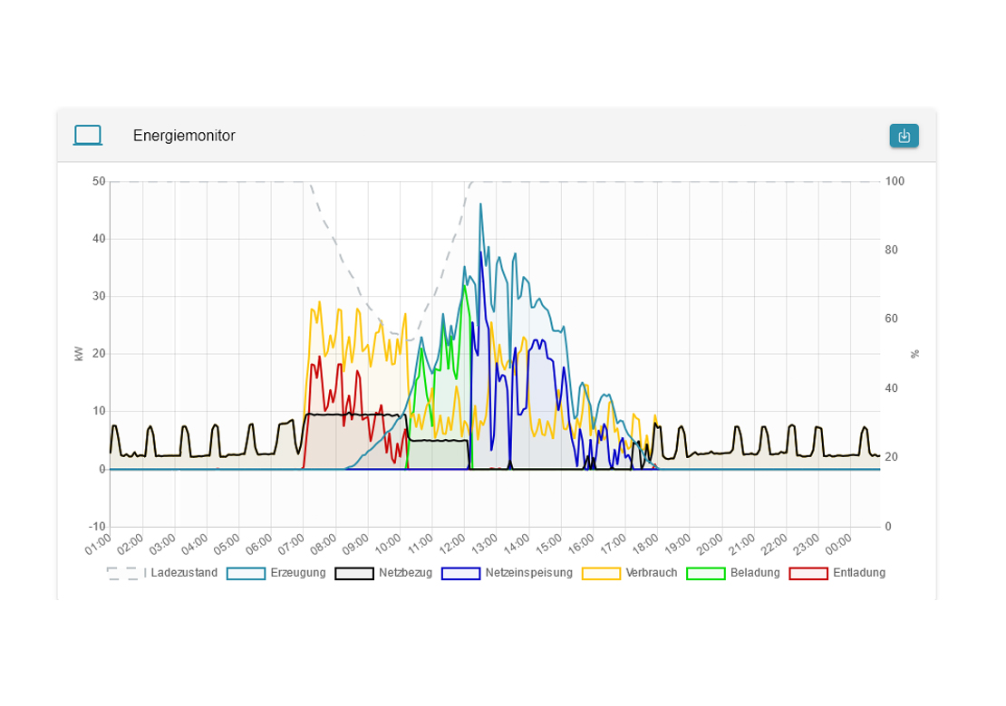Click the red Entladung legend color box

(808, 573)
